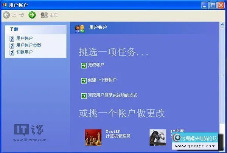
Task: Choose 创建一个新帐户 to add an account
Action: pyautogui.click(x=102, y=80)
